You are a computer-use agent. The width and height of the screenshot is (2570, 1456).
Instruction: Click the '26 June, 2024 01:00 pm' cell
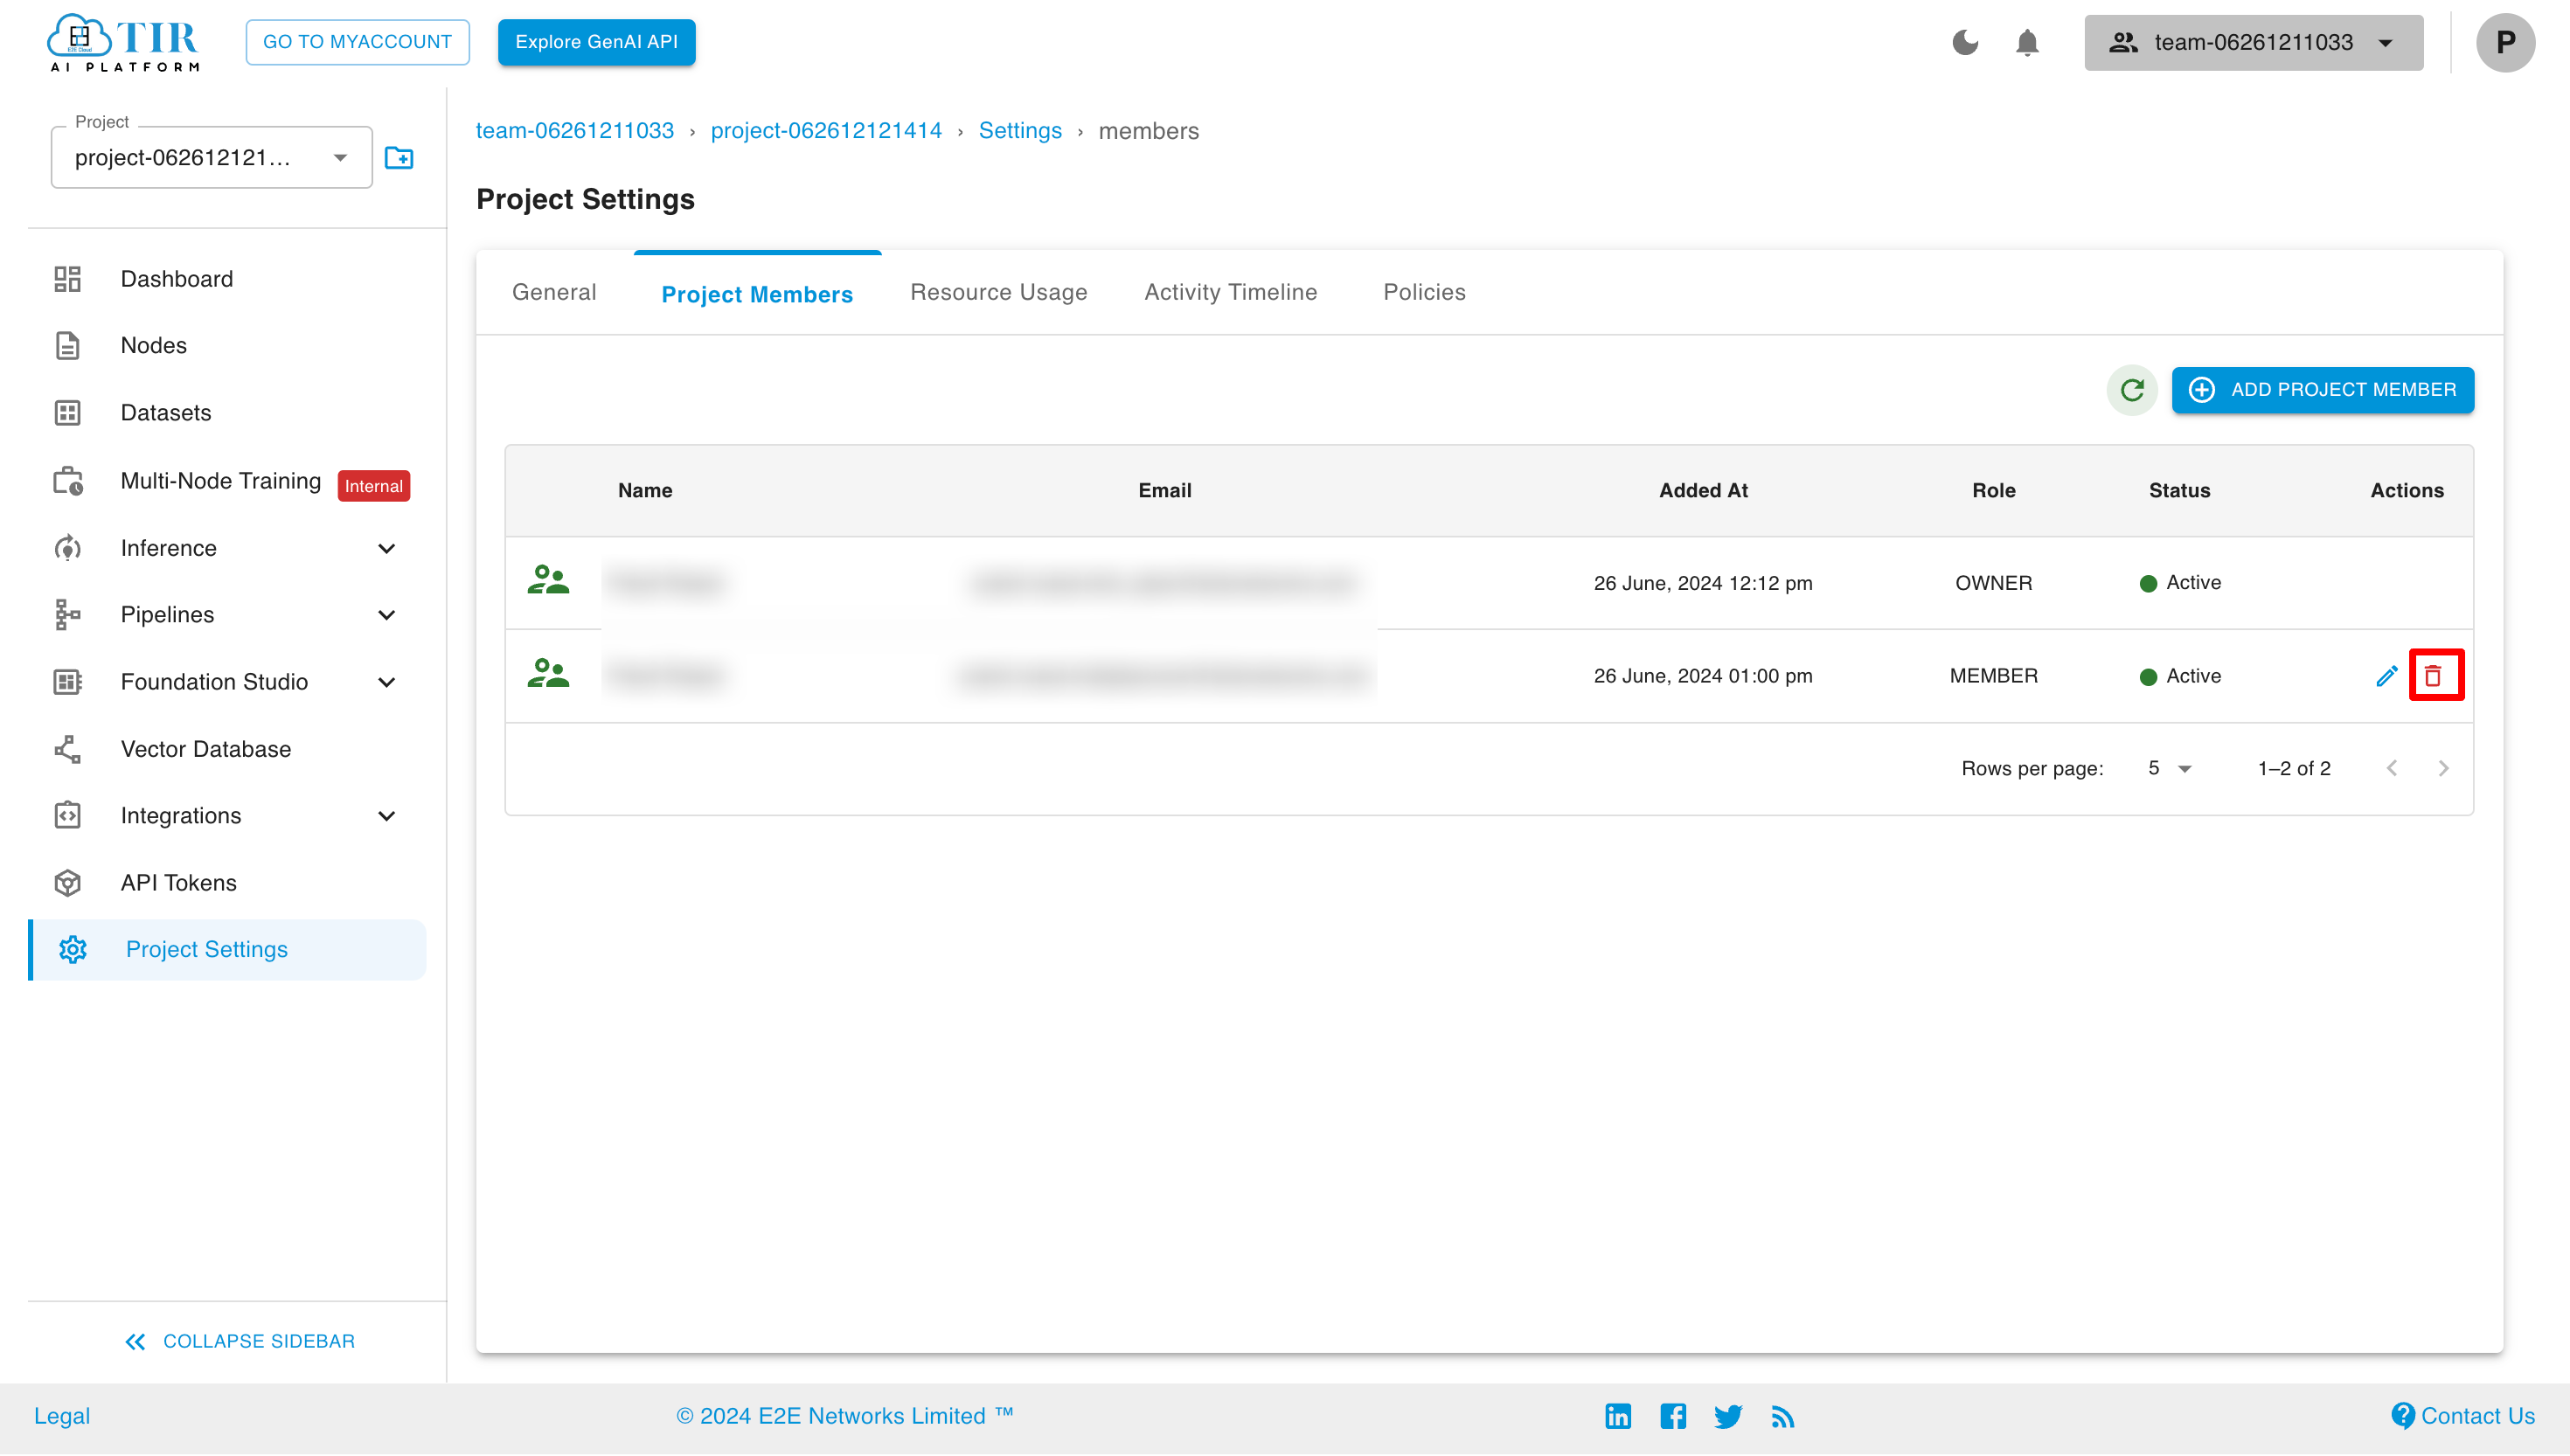1703,676
